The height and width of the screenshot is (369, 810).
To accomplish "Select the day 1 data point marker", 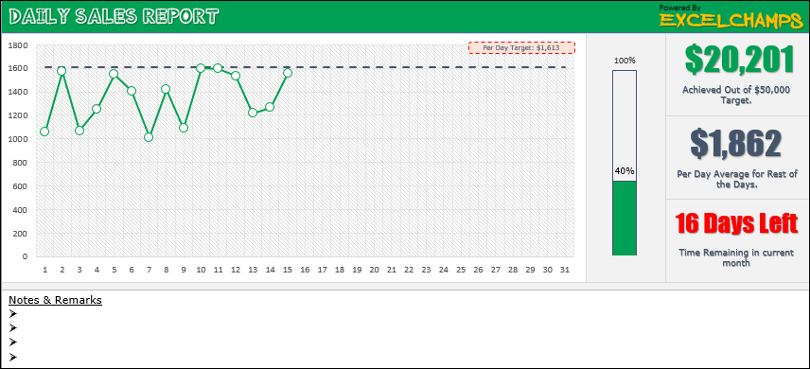I will click(x=44, y=132).
